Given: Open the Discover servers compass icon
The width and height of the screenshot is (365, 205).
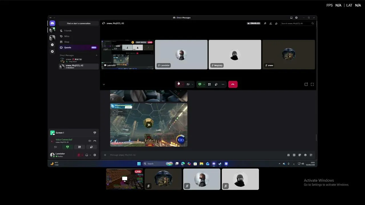Looking at the screenshot, I should (52, 52).
